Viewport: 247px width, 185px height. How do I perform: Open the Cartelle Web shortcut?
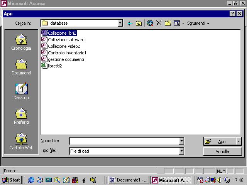(21, 141)
